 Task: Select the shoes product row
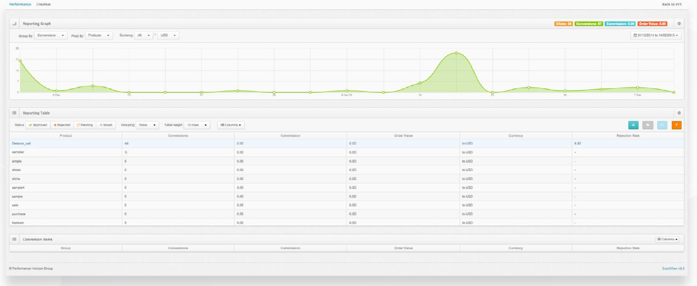point(347,170)
